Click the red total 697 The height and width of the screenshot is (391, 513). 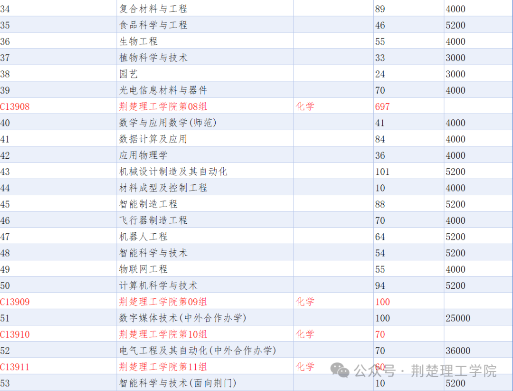click(382, 106)
